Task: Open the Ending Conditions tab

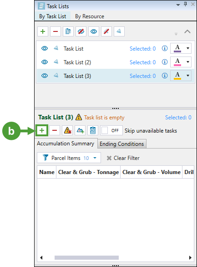Action: (121, 144)
